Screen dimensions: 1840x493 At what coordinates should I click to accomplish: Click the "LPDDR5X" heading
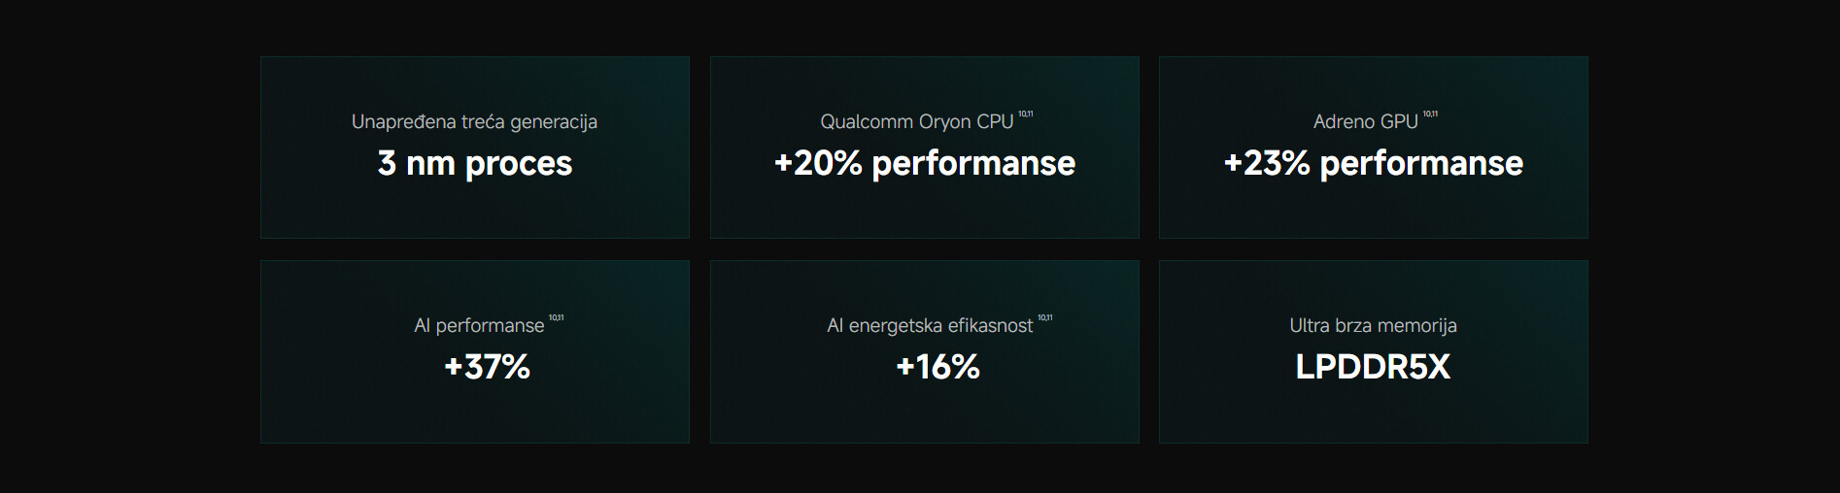pyautogui.click(x=1373, y=367)
